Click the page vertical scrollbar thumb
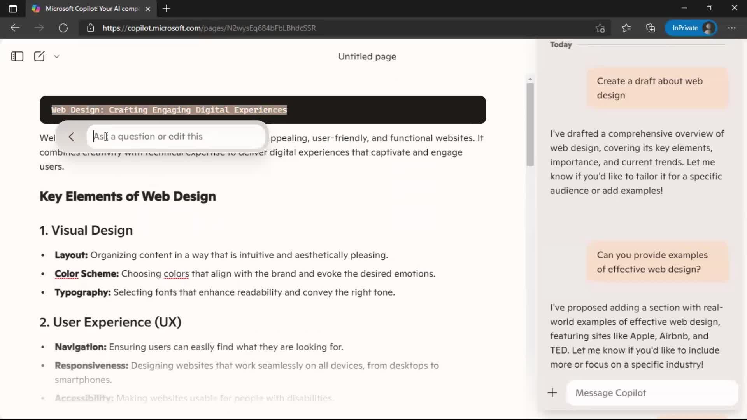The width and height of the screenshot is (747, 420). 530,124
